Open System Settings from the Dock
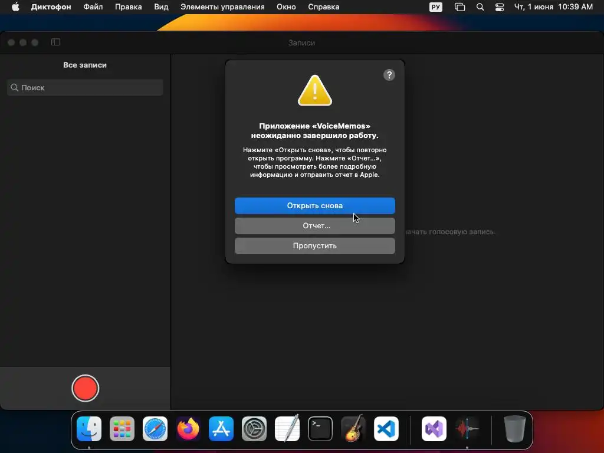This screenshot has width=604, height=453. (254, 428)
